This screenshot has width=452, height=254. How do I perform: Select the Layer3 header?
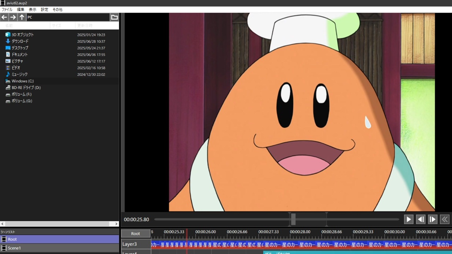click(136, 244)
